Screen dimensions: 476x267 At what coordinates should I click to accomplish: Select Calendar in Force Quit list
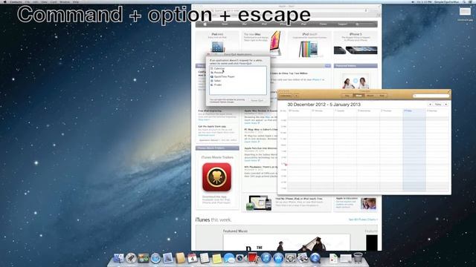coord(238,69)
